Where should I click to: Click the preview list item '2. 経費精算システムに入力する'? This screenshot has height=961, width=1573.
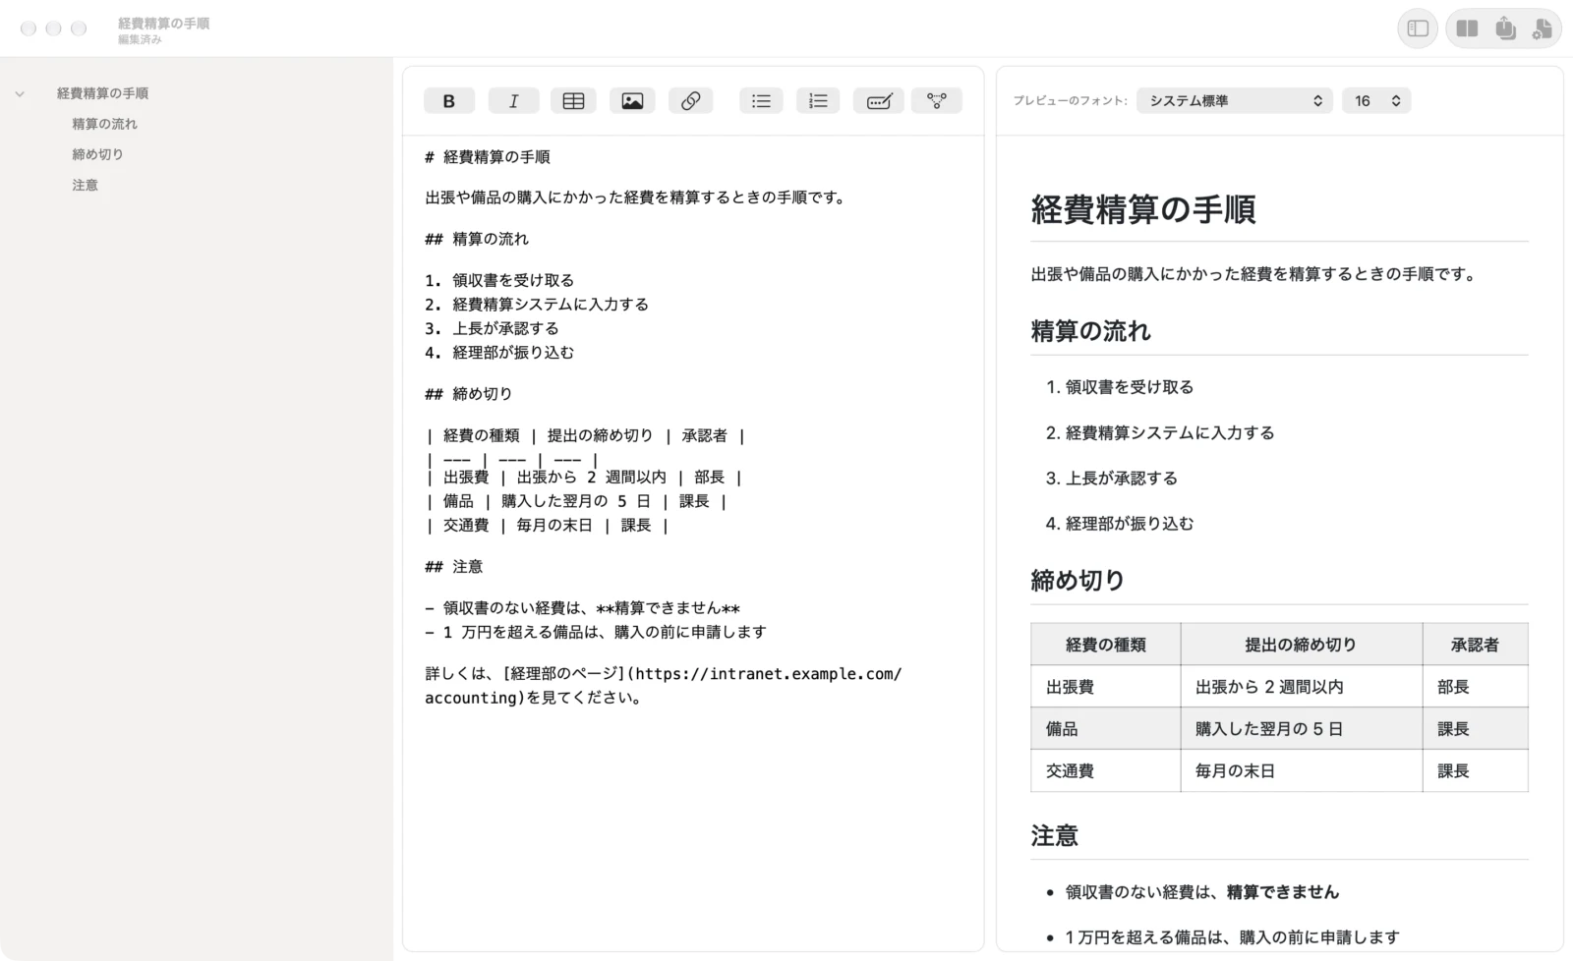1160,432
